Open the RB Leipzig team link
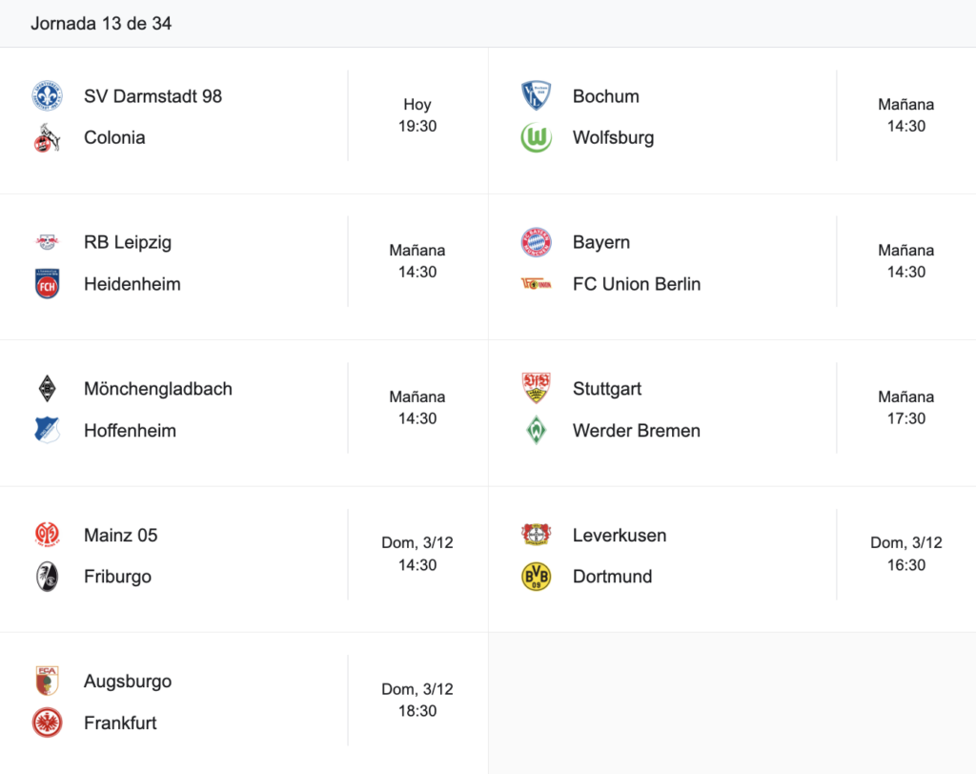This screenshot has width=976, height=774. 128,242
